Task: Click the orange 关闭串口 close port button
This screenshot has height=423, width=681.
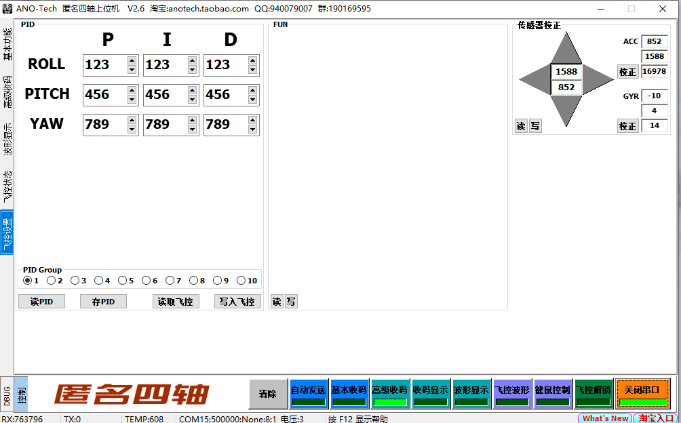Action: (643, 394)
